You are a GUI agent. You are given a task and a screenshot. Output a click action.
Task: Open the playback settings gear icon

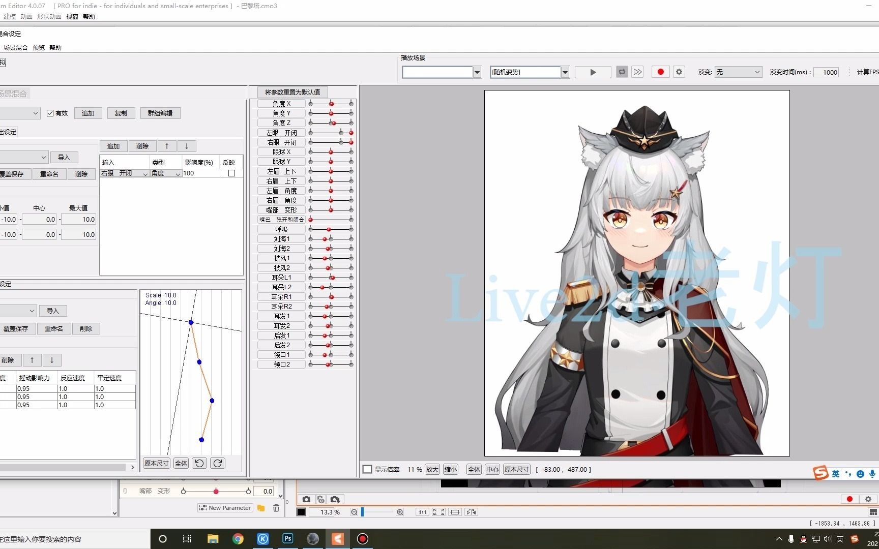pos(679,72)
